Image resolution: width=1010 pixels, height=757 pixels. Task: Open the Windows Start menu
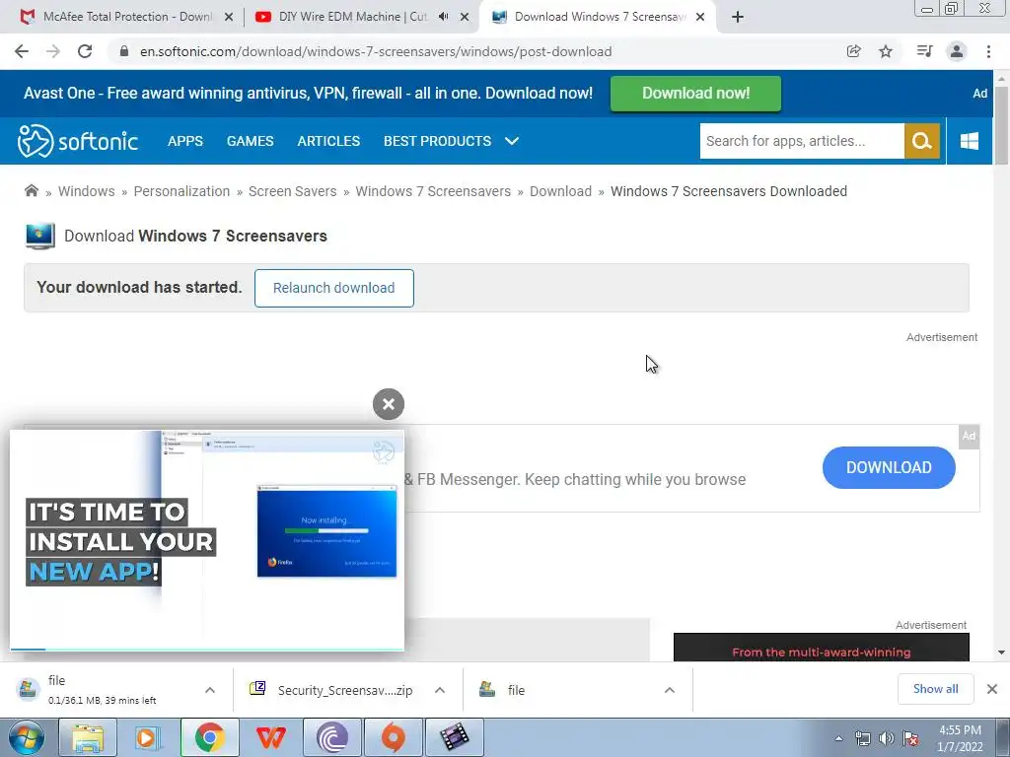26,737
